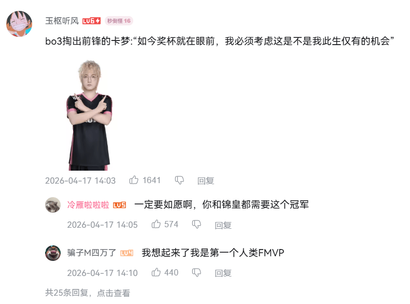Enlarge the attached player photo image
The width and height of the screenshot is (410, 304).
(90, 115)
